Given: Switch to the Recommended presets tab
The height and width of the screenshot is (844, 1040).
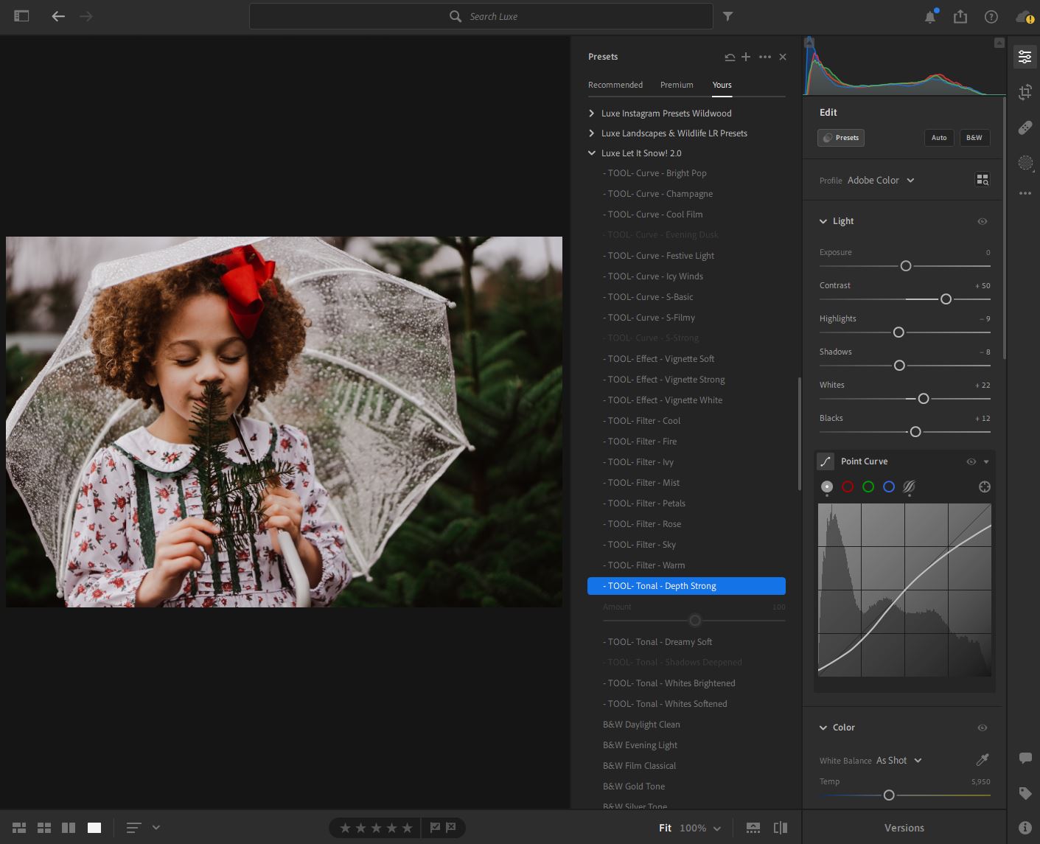Looking at the screenshot, I should (615, 85).
